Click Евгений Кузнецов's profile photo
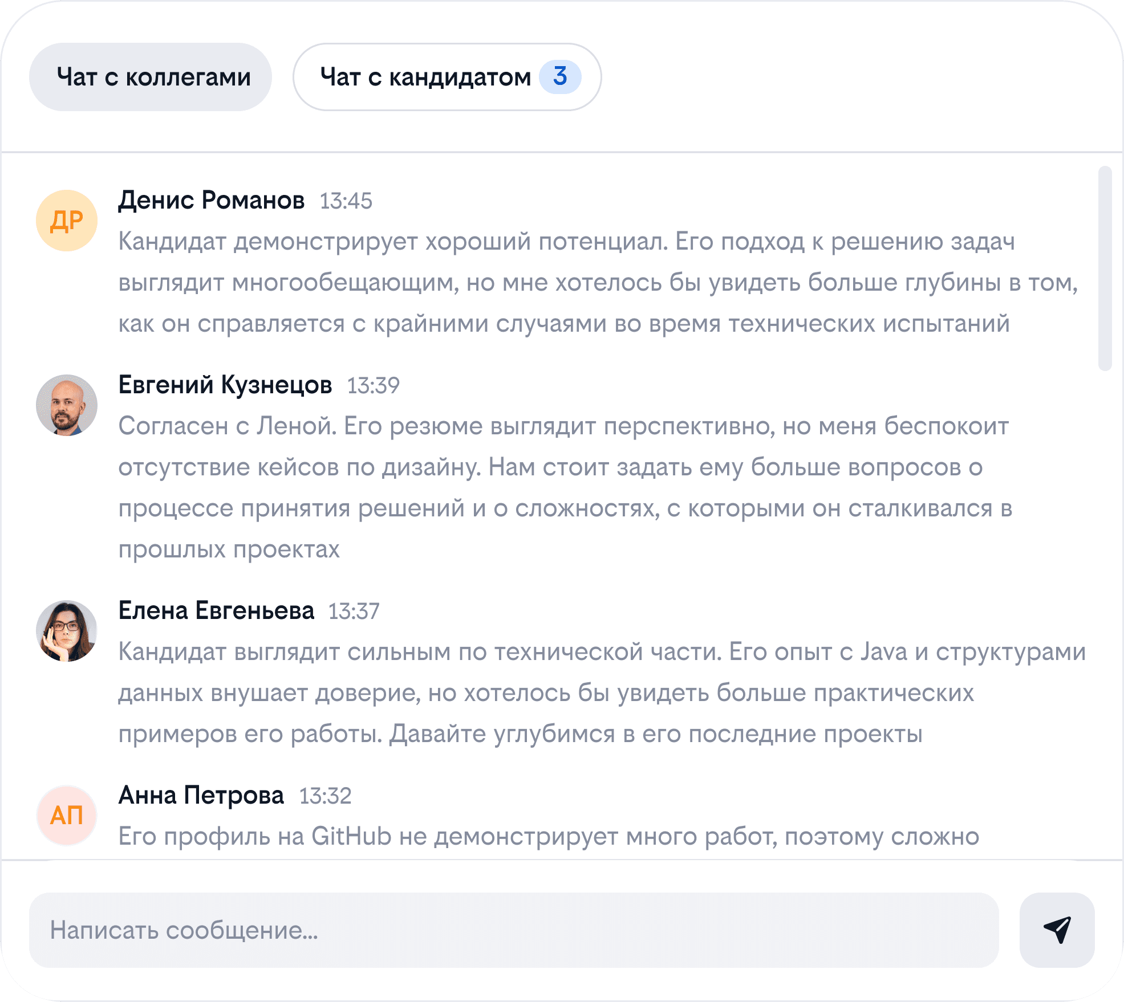Screen dimensions: 1124x1002 point(67,405)
